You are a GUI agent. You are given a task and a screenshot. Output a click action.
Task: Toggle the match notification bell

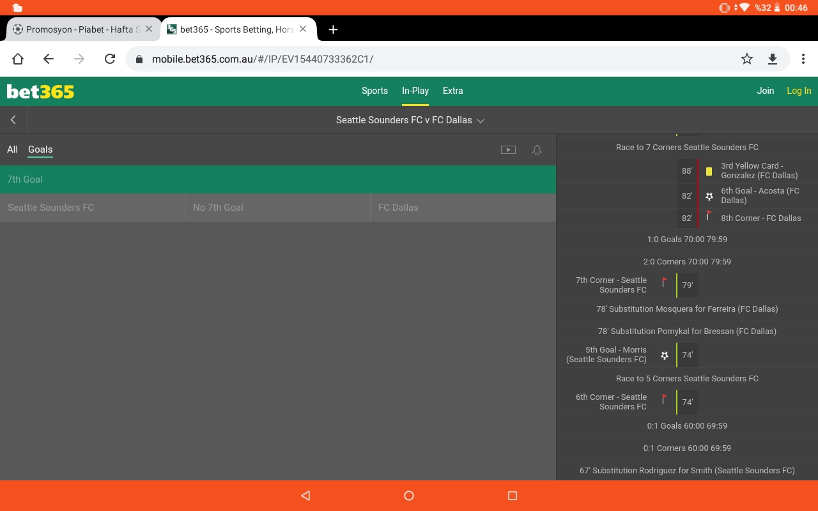537,150
